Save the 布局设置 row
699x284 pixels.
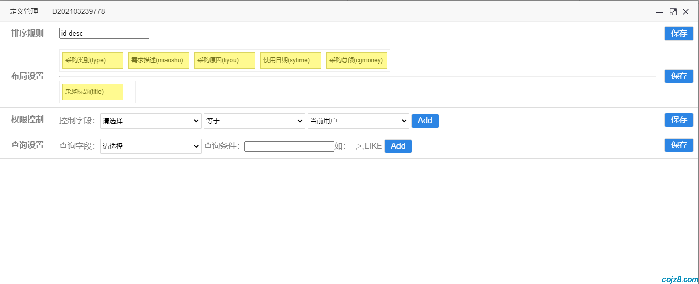(x=679, y=76)
